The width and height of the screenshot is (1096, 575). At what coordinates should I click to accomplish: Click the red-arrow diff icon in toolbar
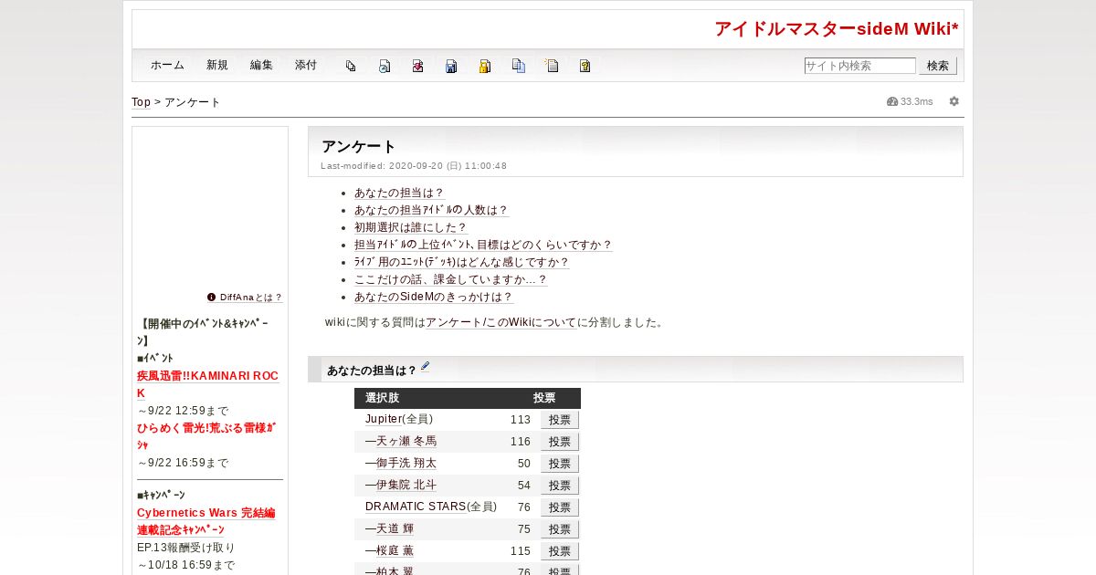coord(417,66)
